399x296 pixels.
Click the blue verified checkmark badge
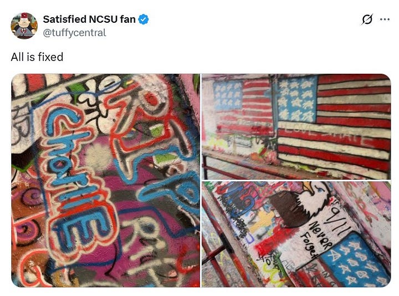point(144,19)
